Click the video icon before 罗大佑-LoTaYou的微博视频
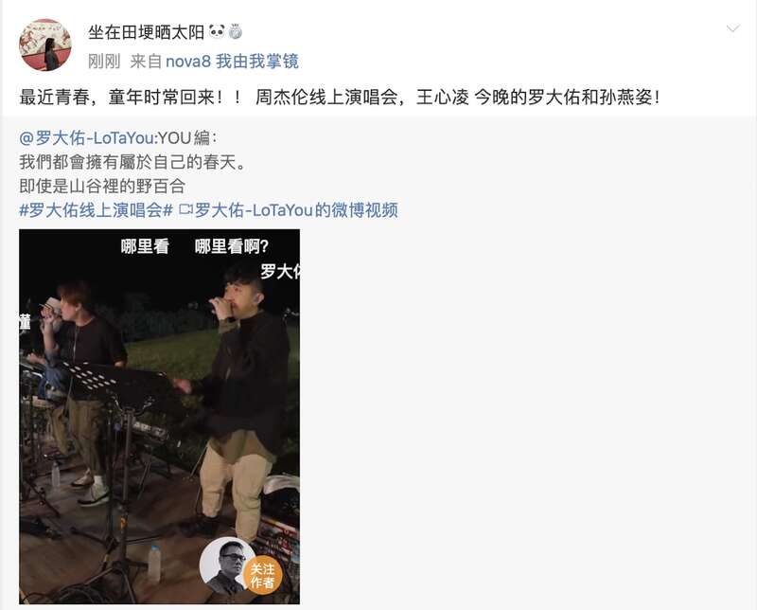Screen dimensions: 757x610 [185, 210]
